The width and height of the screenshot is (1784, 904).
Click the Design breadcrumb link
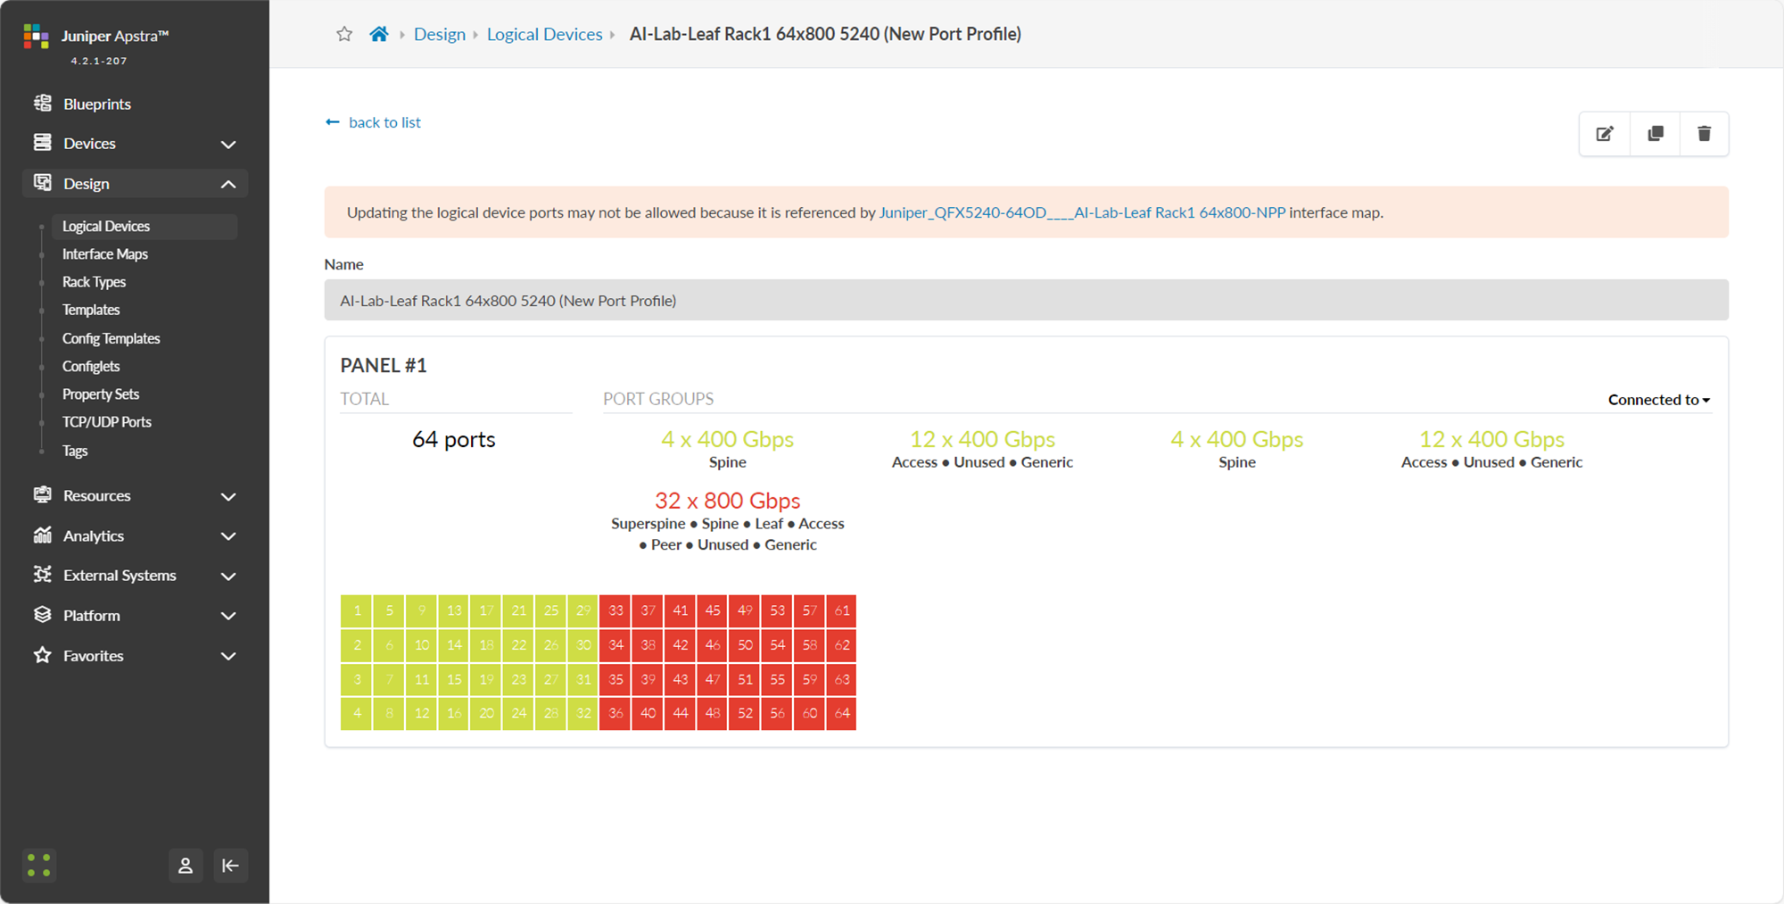click(440, 34)
